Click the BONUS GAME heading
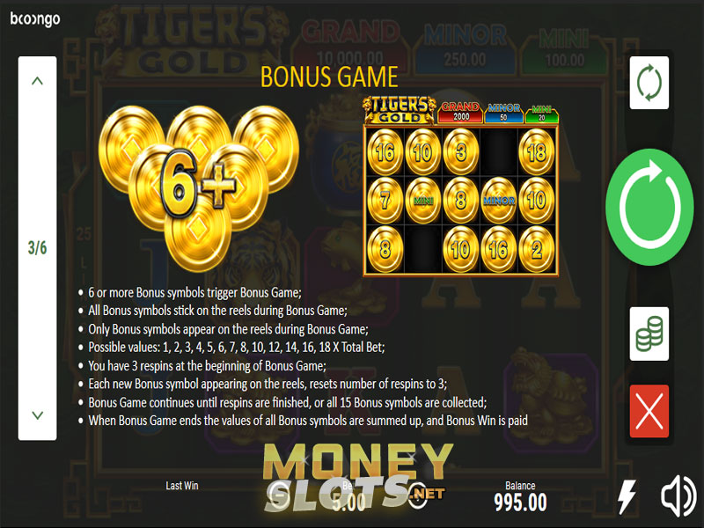Screen dimensions: 704x528 pos(329,77)
